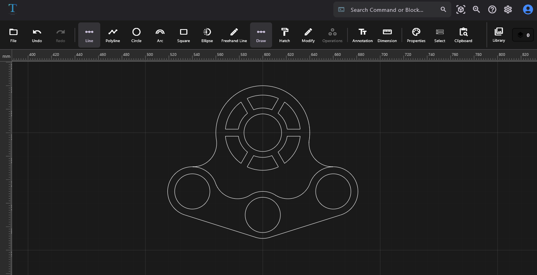
Task: Select the Polyline tool
Action: click(113, 35)
